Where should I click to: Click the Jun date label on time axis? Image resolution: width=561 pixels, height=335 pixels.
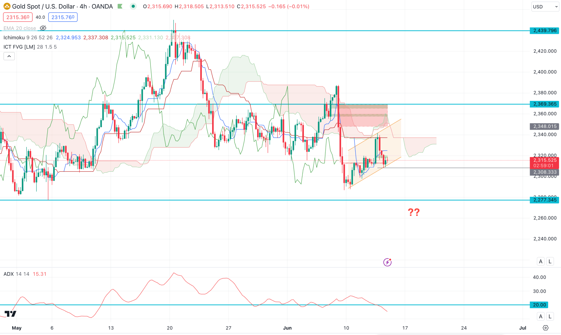287,328
